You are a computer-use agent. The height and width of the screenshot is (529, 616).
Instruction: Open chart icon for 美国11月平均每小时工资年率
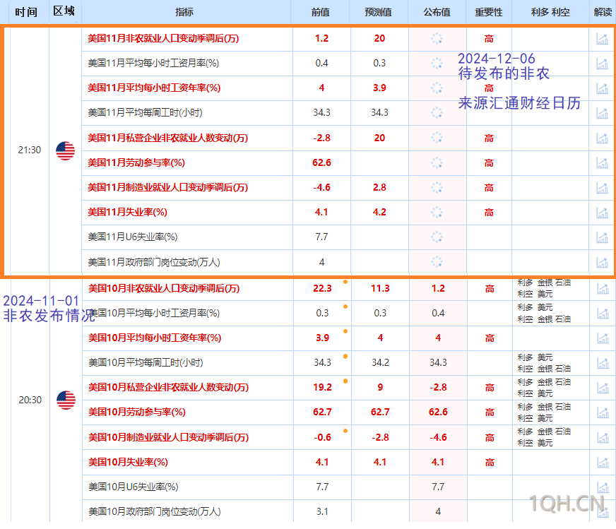[602, 88]
